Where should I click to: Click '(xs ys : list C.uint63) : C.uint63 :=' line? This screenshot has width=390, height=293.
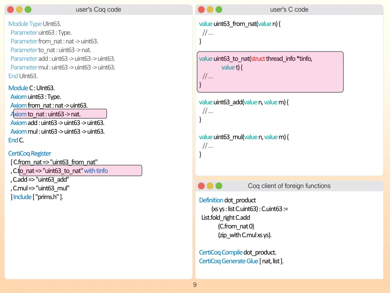tap(250, 209)
